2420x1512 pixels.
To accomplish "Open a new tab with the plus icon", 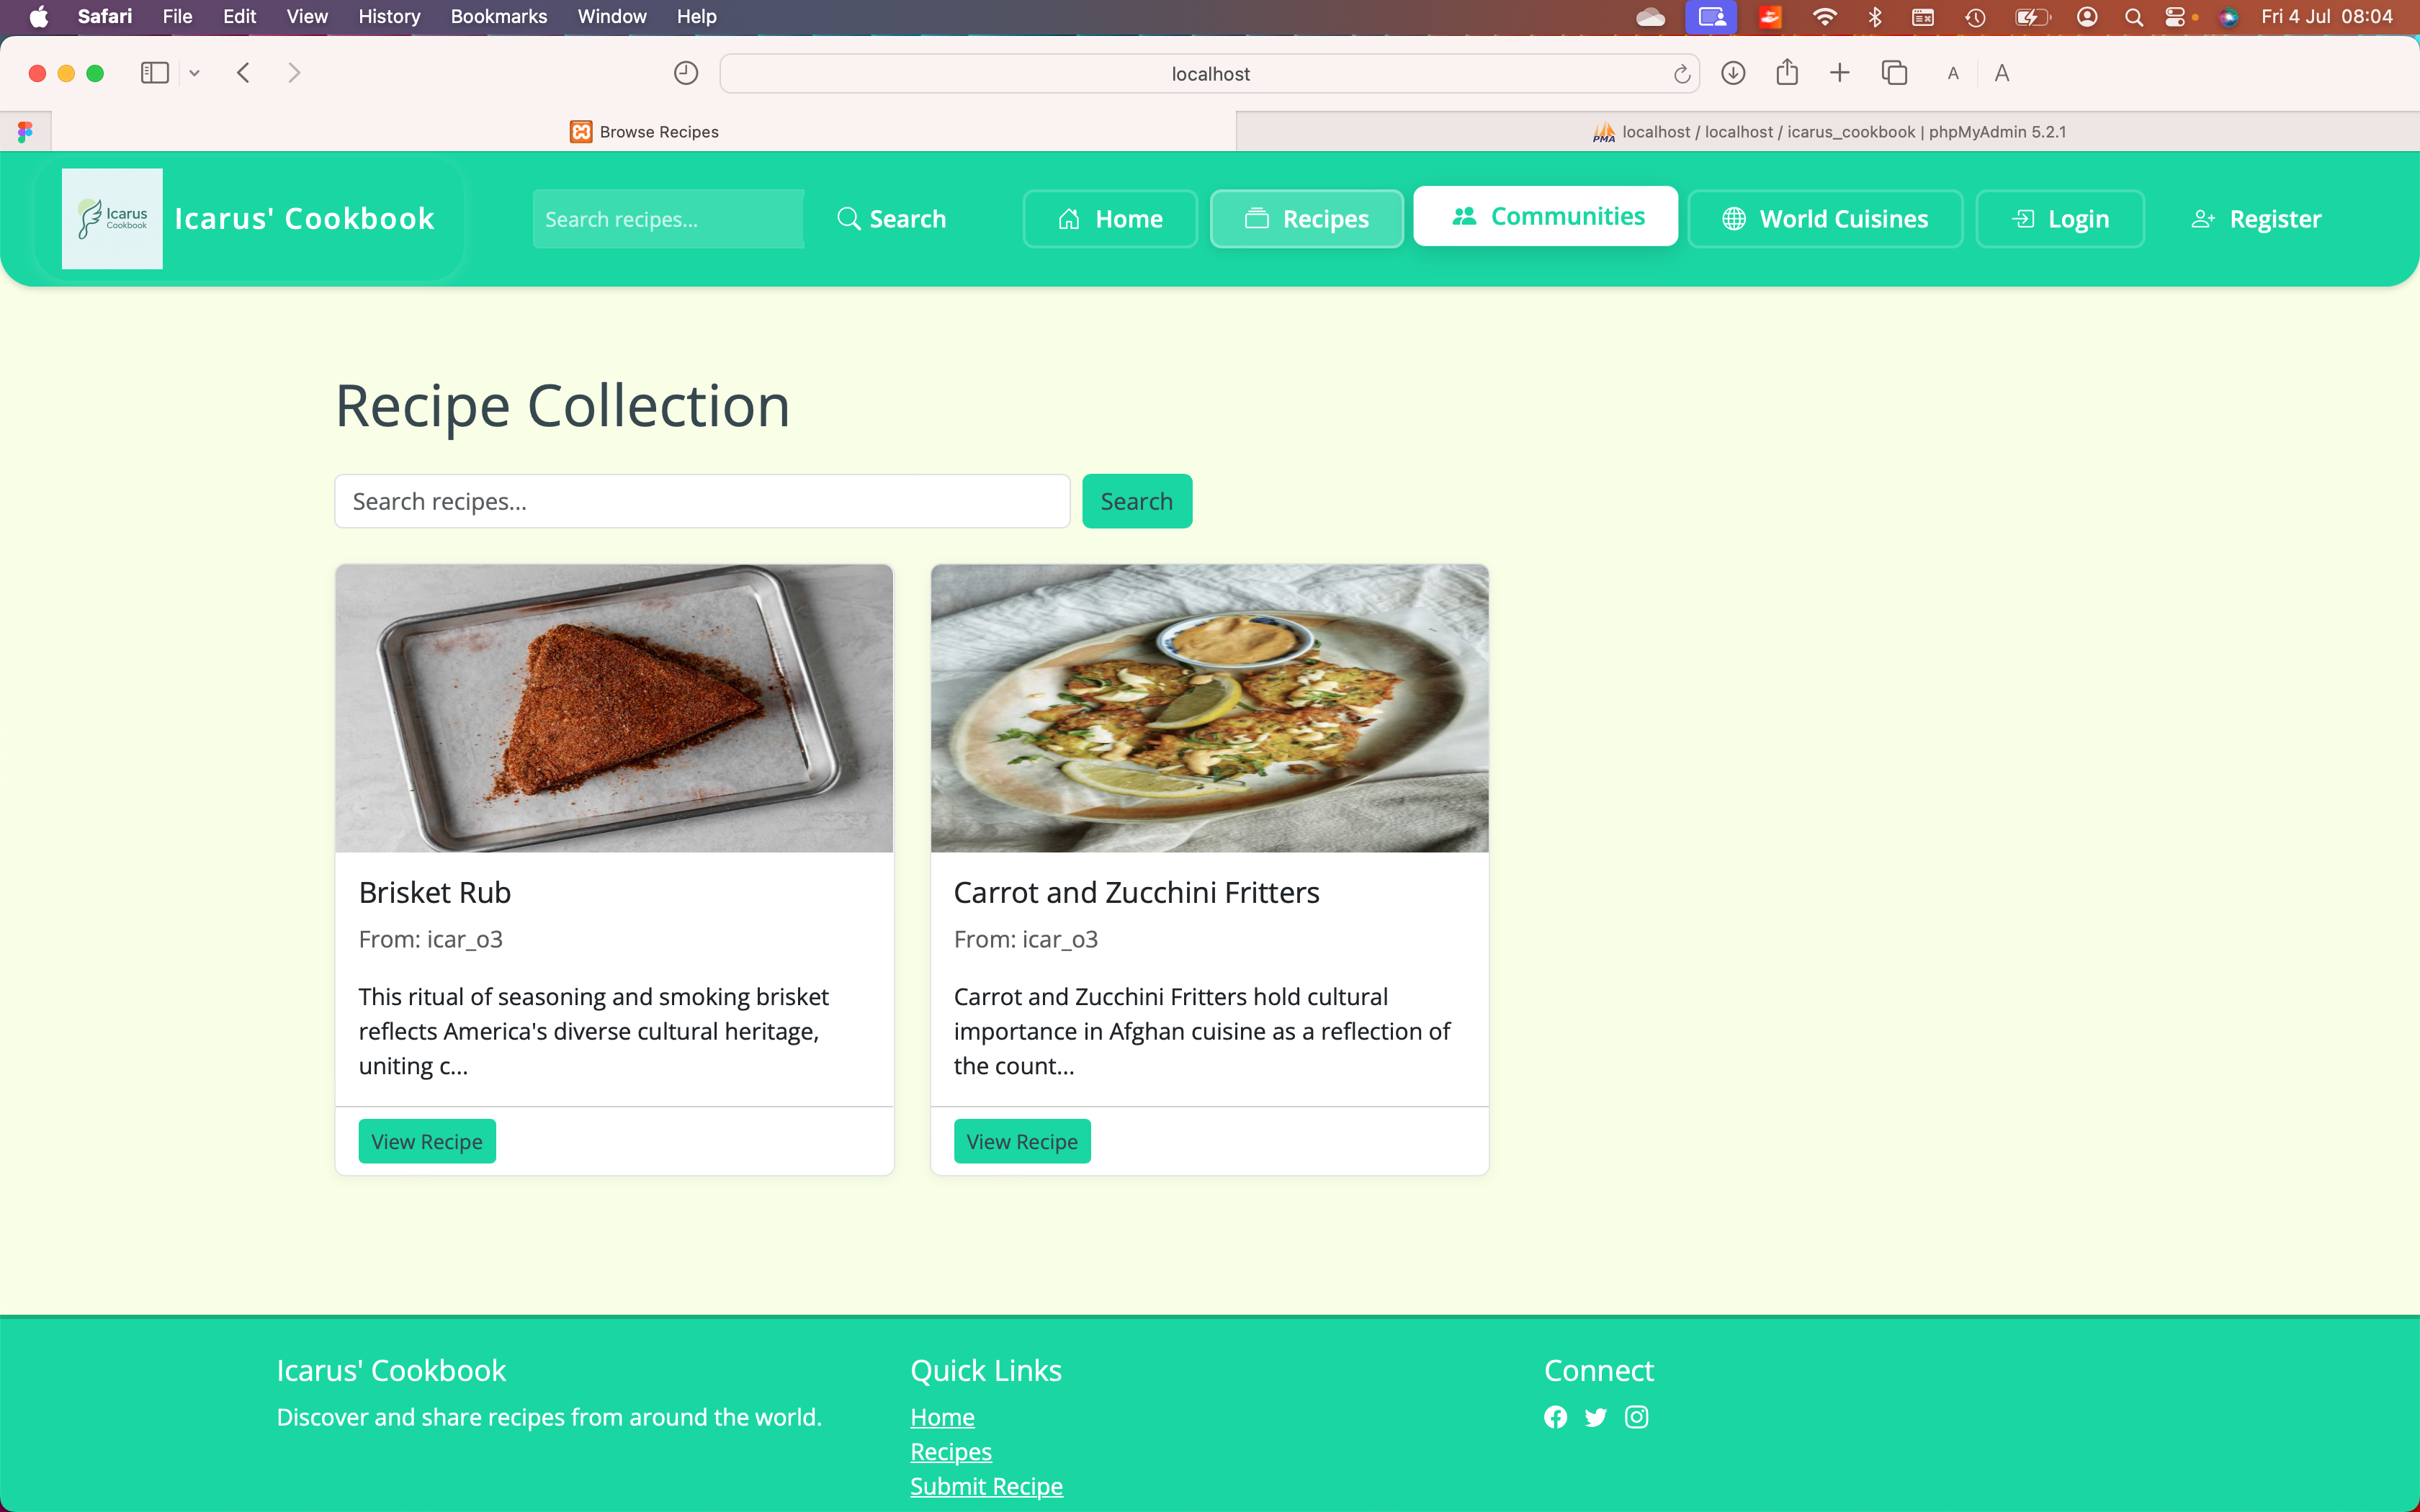I will tap(1840, 72).
